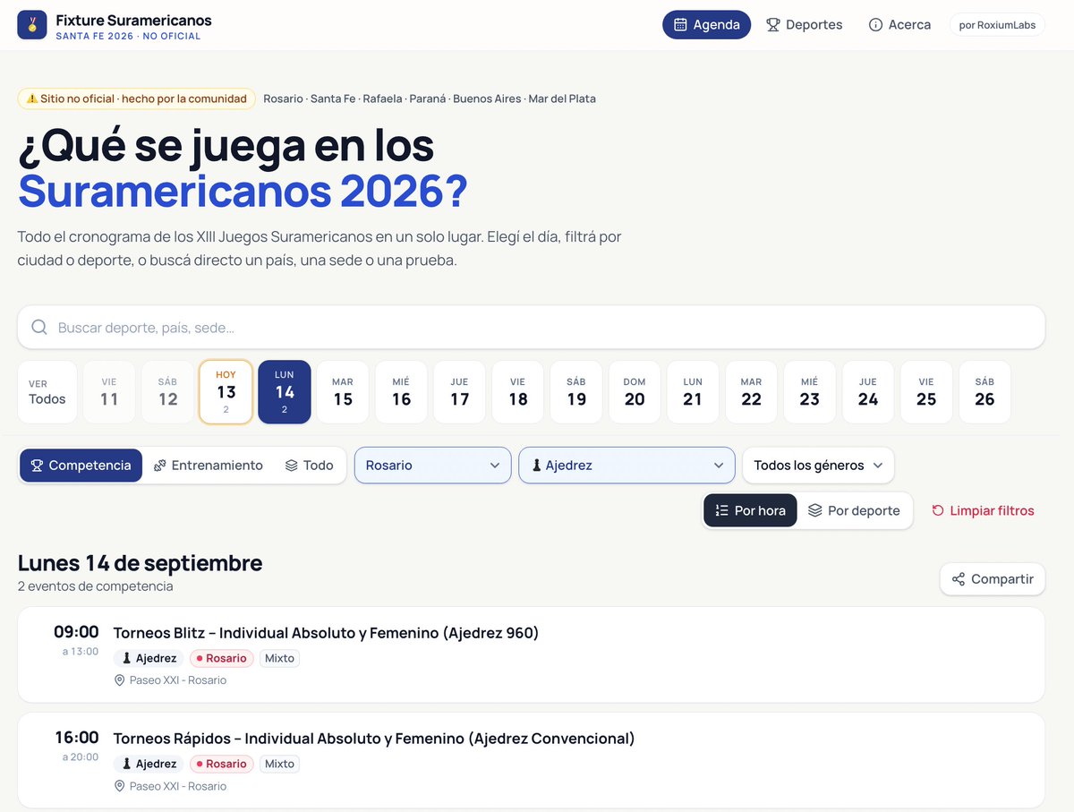Select HOY 13 date

[226, 392]
